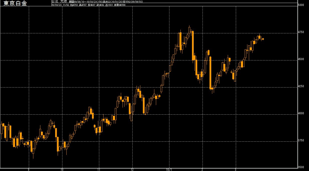Click the month 9 label on time axis

point(29,169)
